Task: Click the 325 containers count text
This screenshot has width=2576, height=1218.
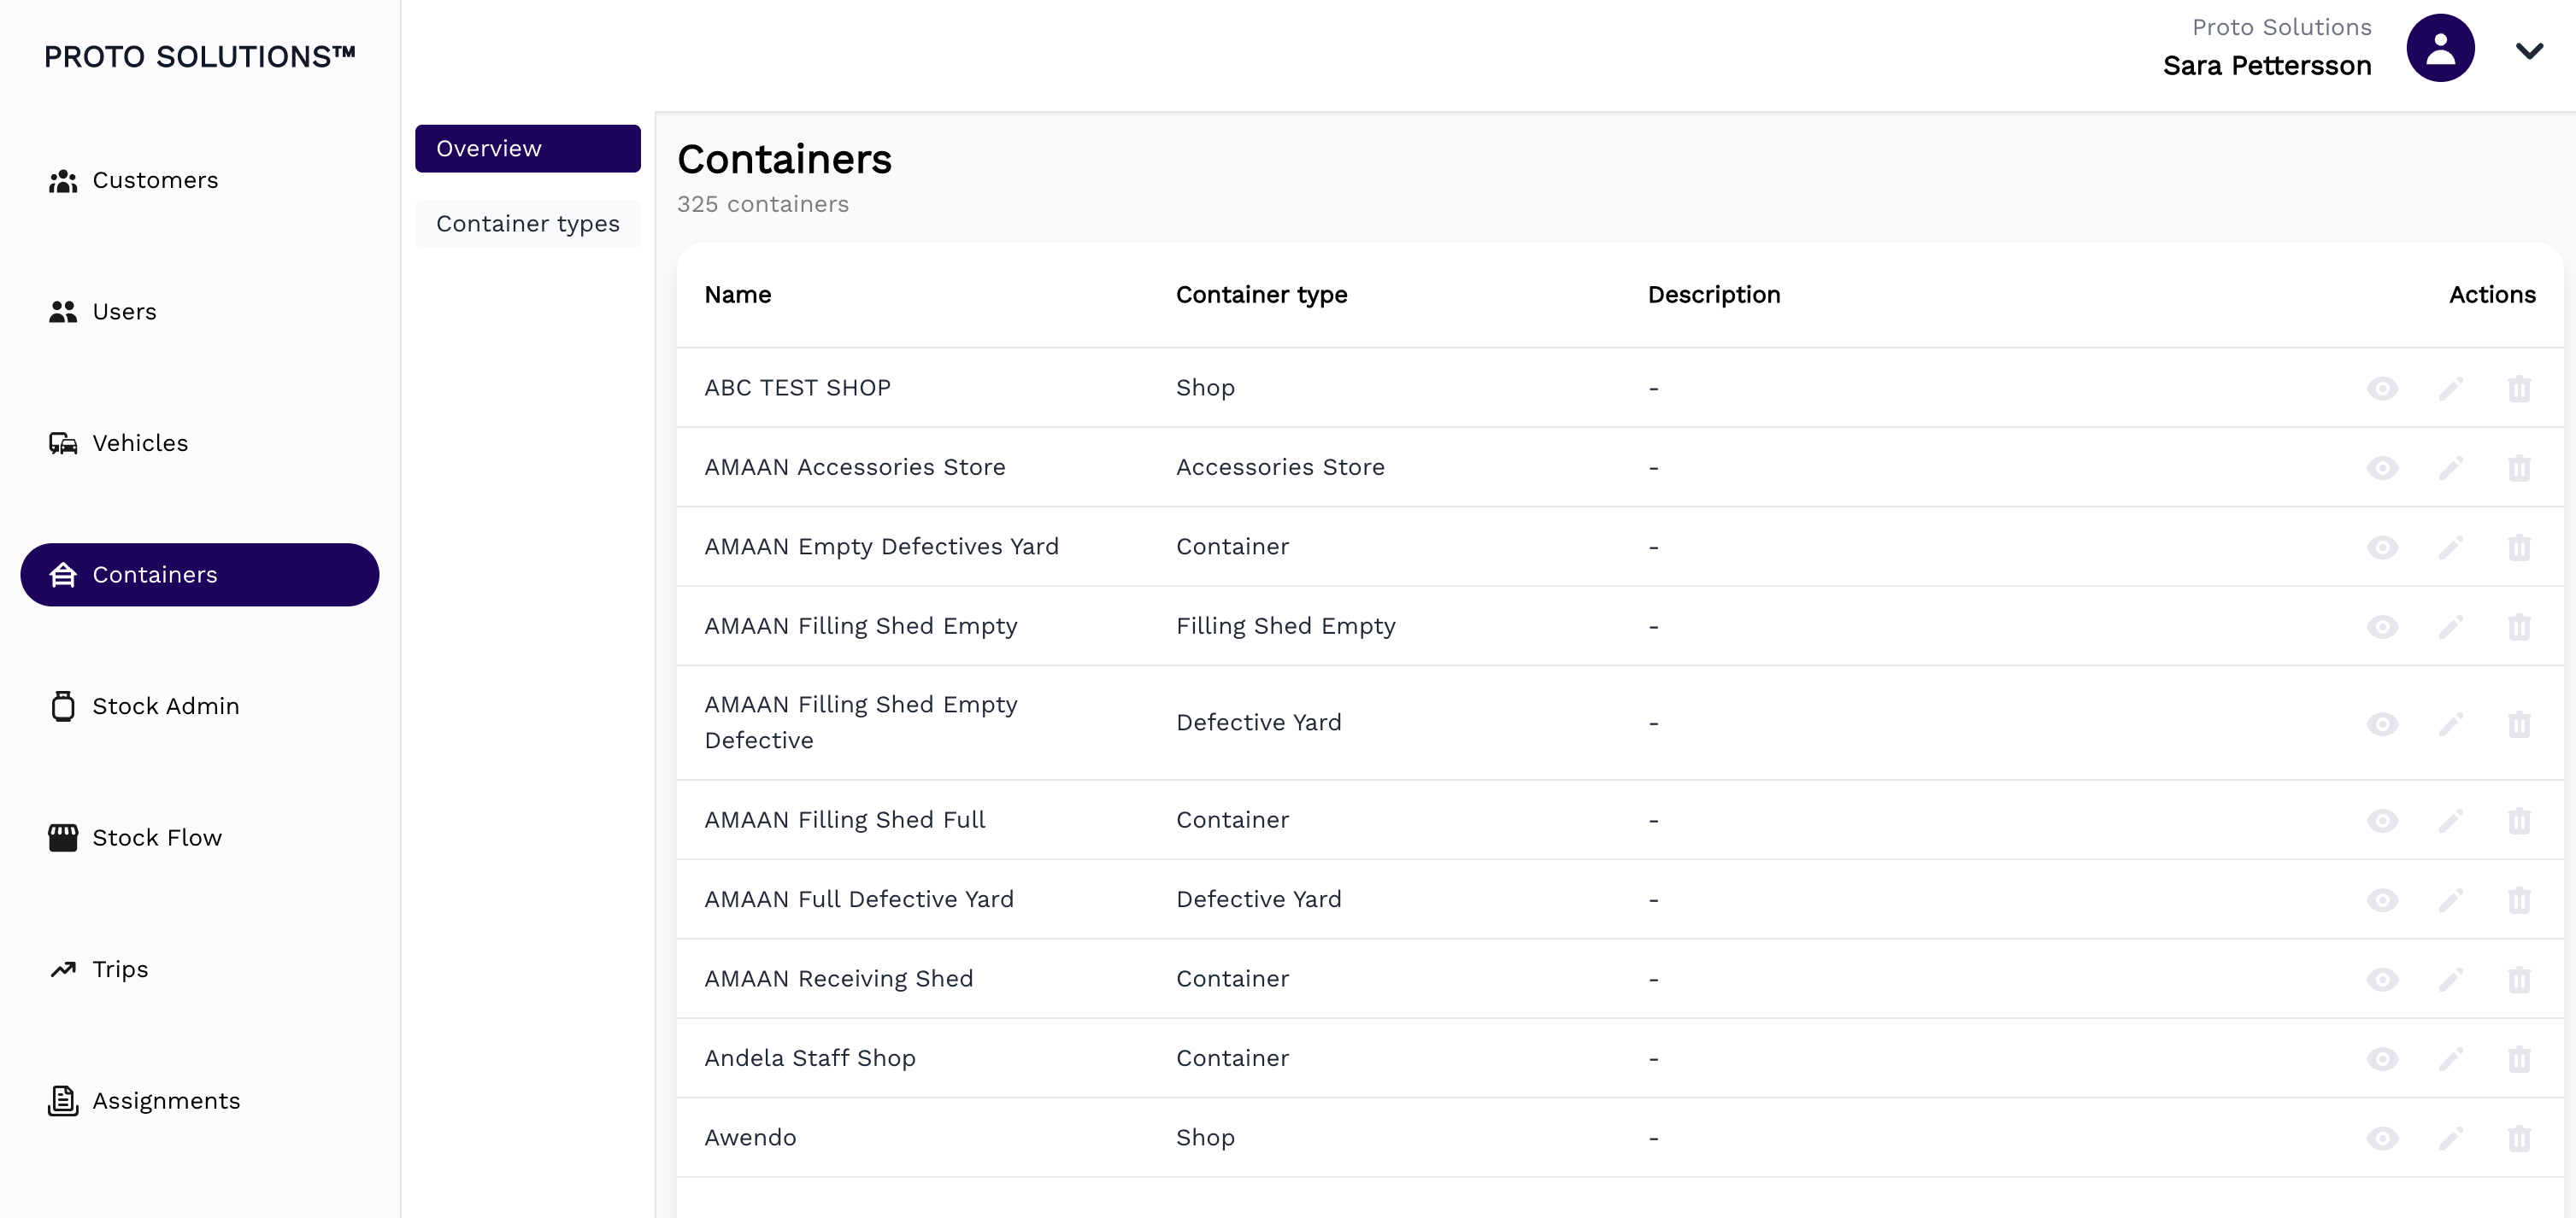Action: (763, 204)
